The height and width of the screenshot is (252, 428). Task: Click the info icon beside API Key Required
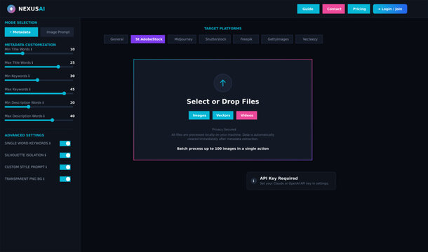(x=253, y=181)
